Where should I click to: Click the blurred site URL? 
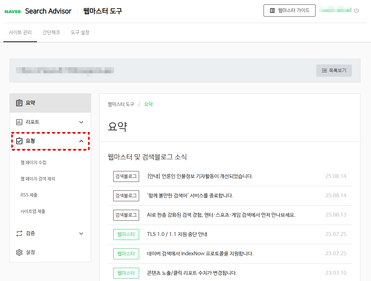point(65,71)
